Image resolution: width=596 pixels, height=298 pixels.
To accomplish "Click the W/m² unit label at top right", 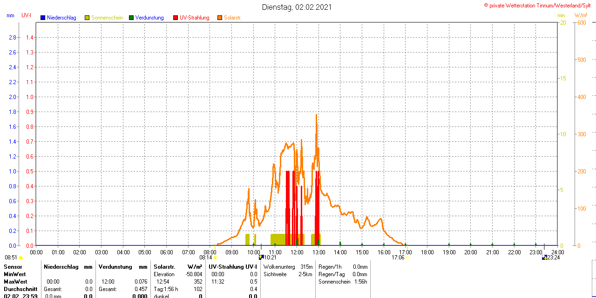I will 587,15.
